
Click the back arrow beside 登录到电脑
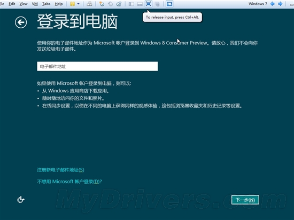coord(21,22)
